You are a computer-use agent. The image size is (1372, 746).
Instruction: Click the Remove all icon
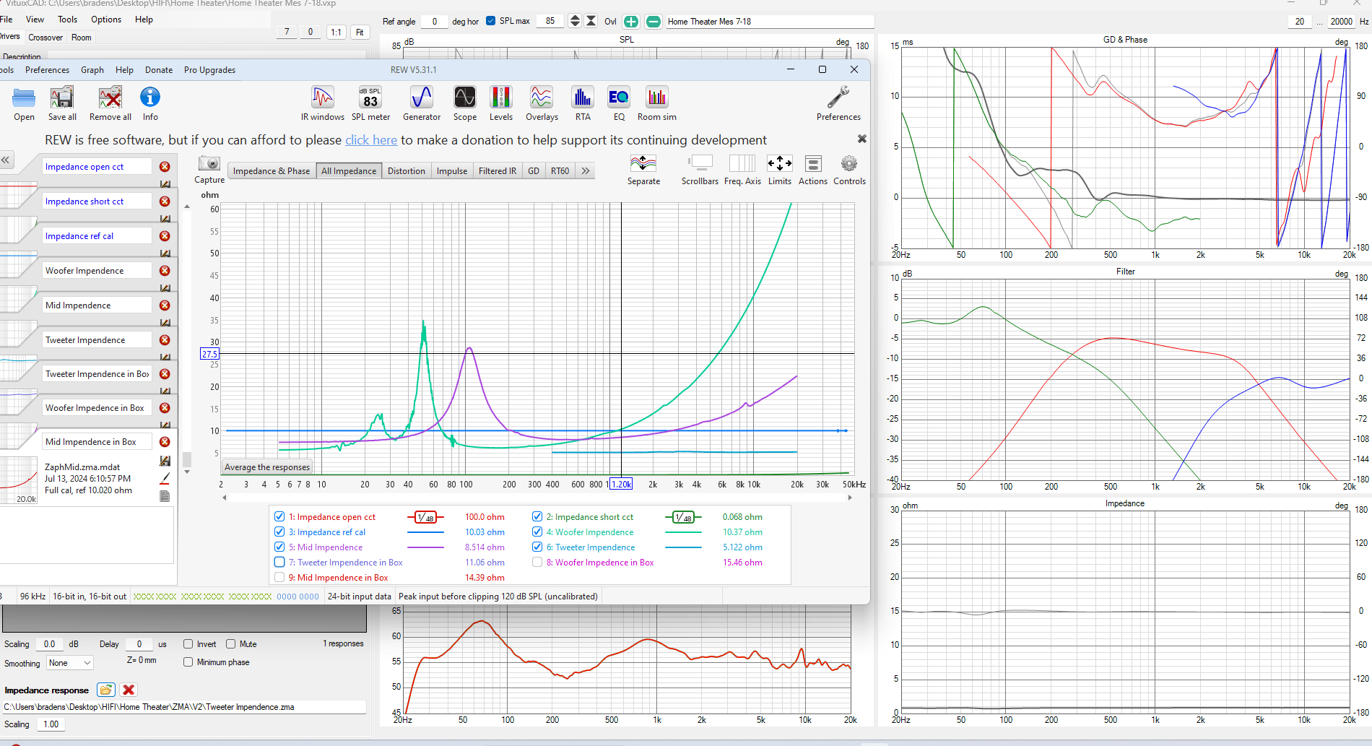pyautogui.click(x=110, y=103)
